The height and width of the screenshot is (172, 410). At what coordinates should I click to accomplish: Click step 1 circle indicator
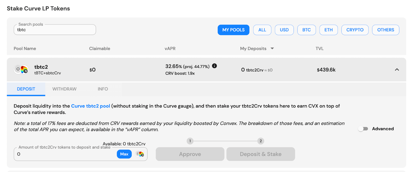point(190,141)
